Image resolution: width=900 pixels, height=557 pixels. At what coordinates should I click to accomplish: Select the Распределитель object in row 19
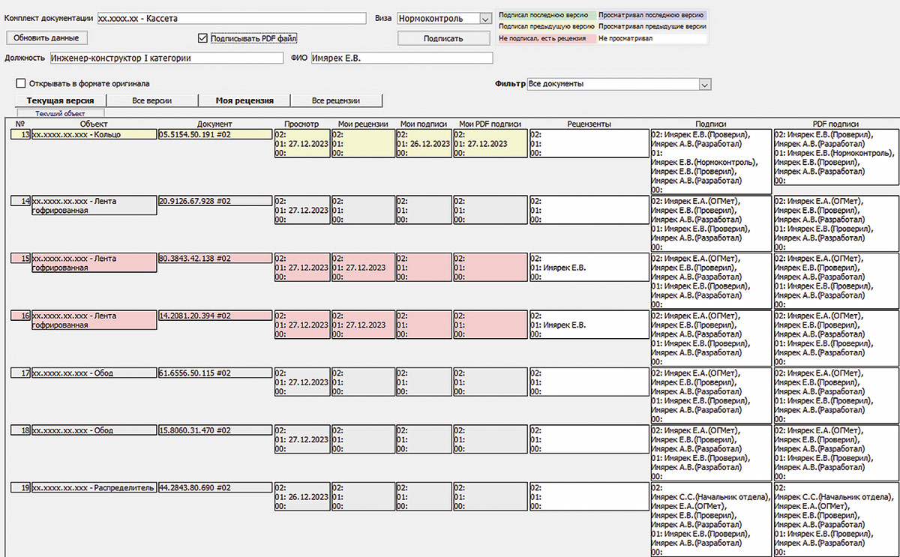click(x=94, y=488)
